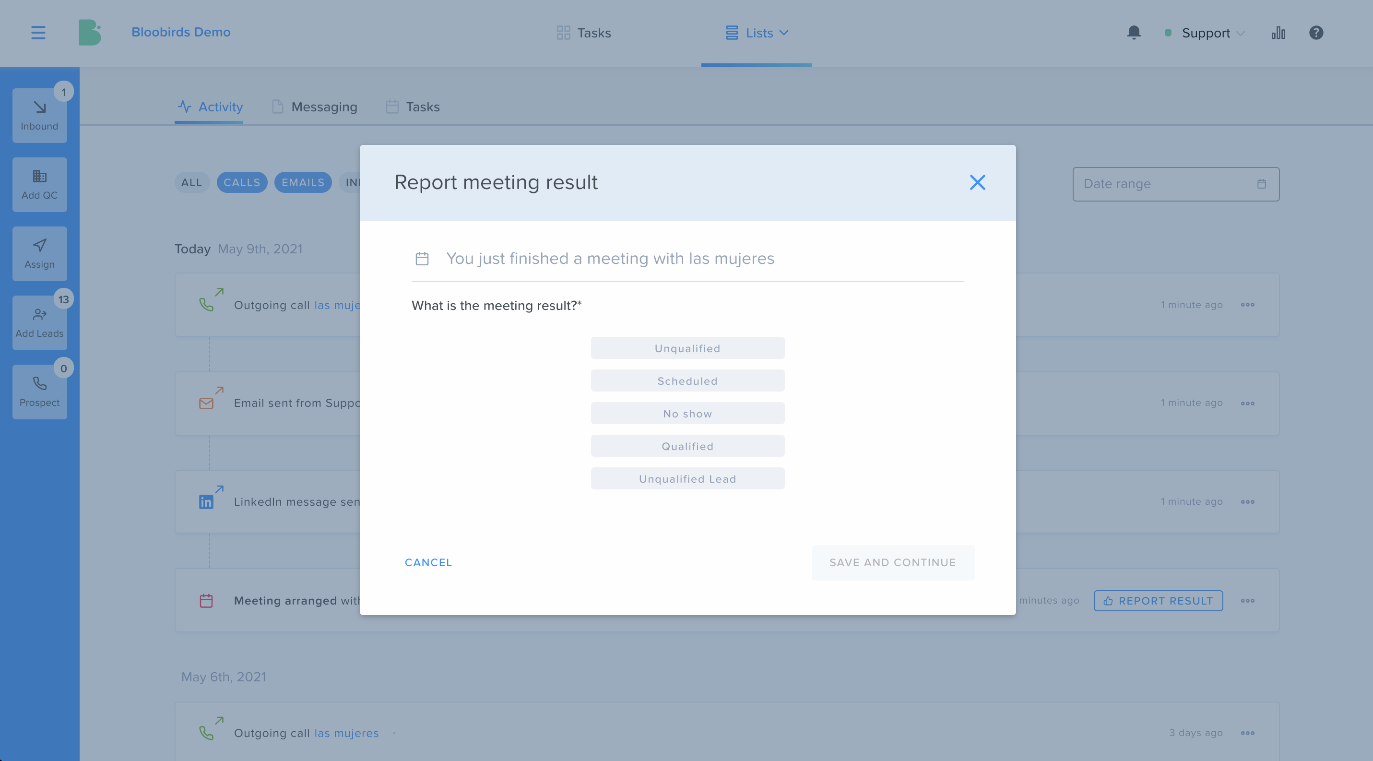1373x761 pixels.
Task: Click the LinkedIn icon in message row
Action: pyautogui.click(x=206, y=502)
